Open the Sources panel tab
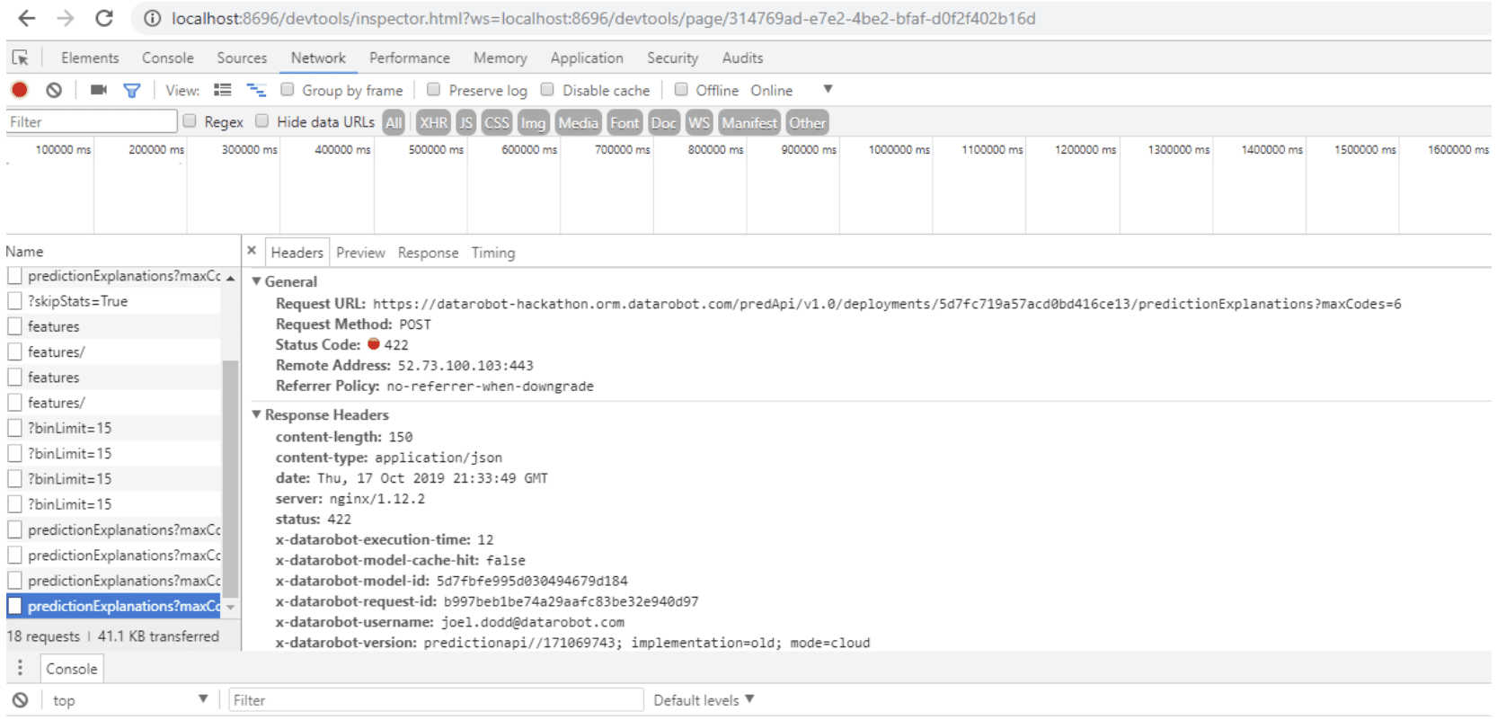This screenshot has width=1497, height=720. click(242, 58)
